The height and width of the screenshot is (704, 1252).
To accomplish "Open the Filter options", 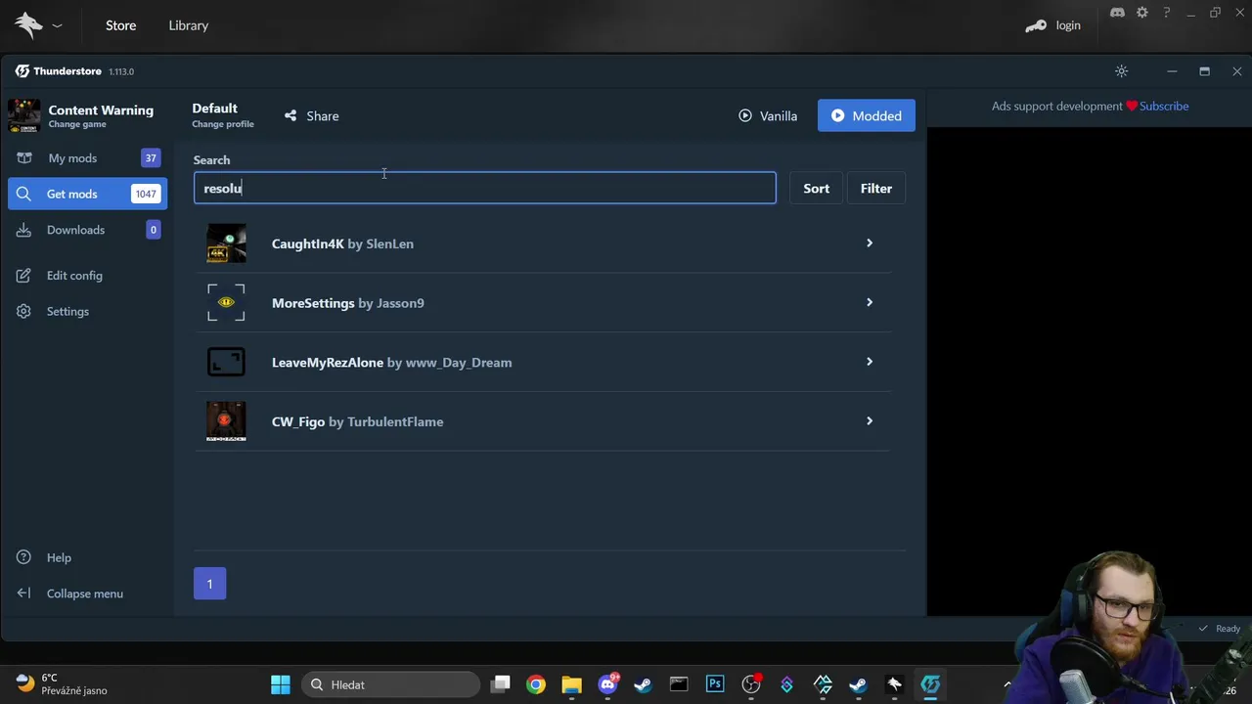I will point(876,188).
